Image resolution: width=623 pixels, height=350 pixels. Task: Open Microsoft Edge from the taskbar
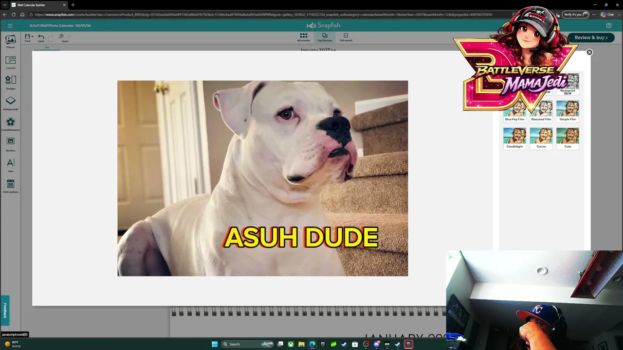click(x=312, y=344)
